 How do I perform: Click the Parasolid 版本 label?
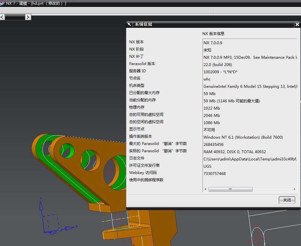click(x=142, y=64)
